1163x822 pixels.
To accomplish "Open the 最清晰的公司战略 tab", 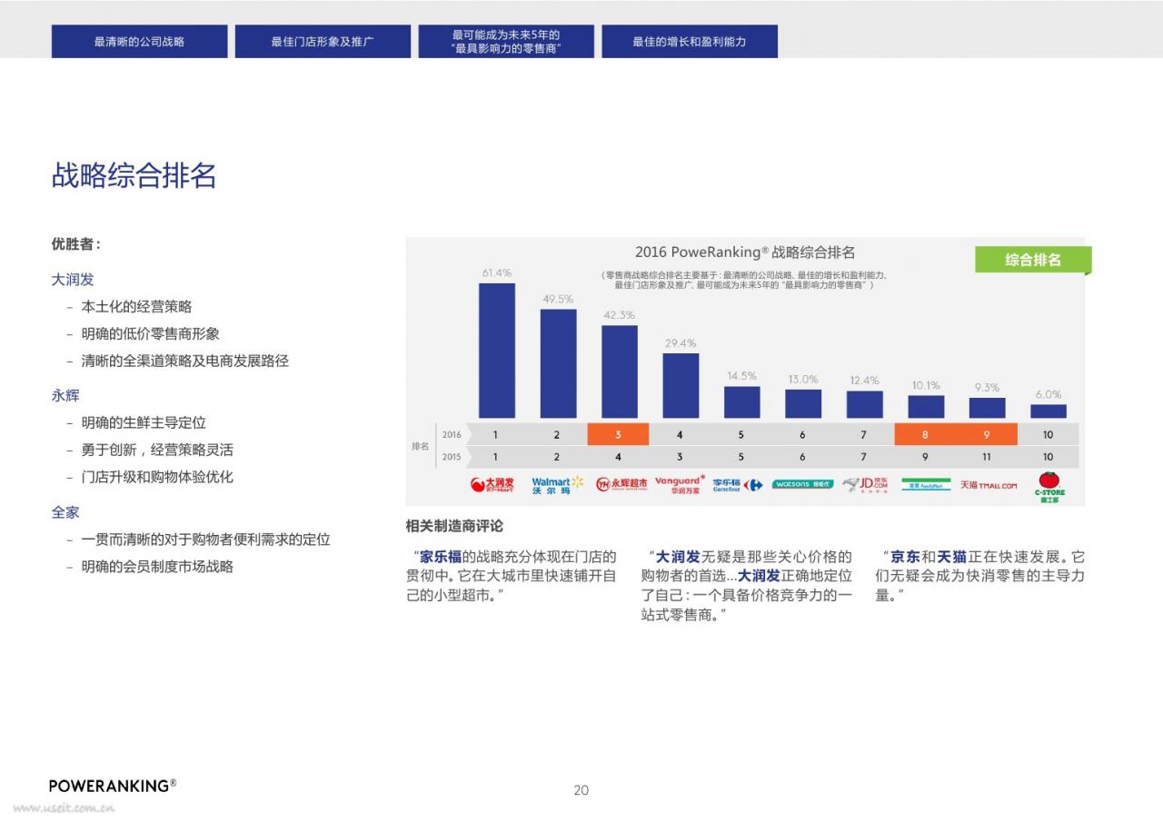I will (139, 41).
